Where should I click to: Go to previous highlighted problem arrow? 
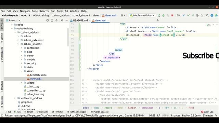pyautogui.click(x=213, y=25)
